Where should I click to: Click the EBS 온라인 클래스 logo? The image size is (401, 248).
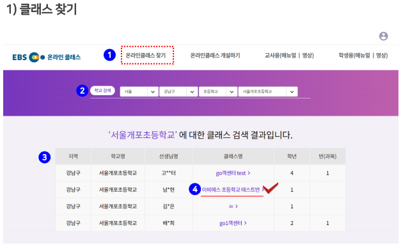point(46,57)
